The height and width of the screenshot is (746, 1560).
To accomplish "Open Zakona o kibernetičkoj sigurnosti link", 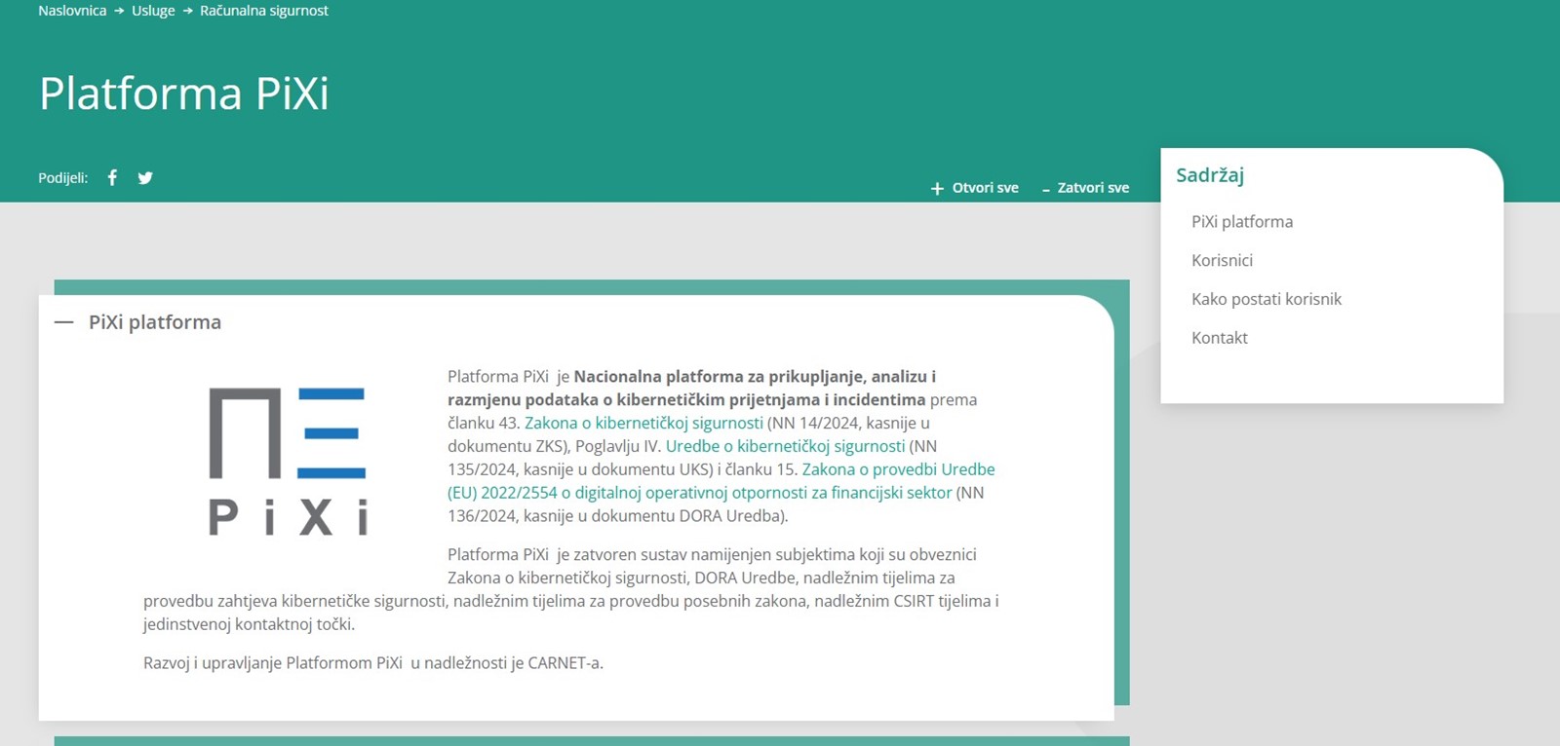I will 643,423.
